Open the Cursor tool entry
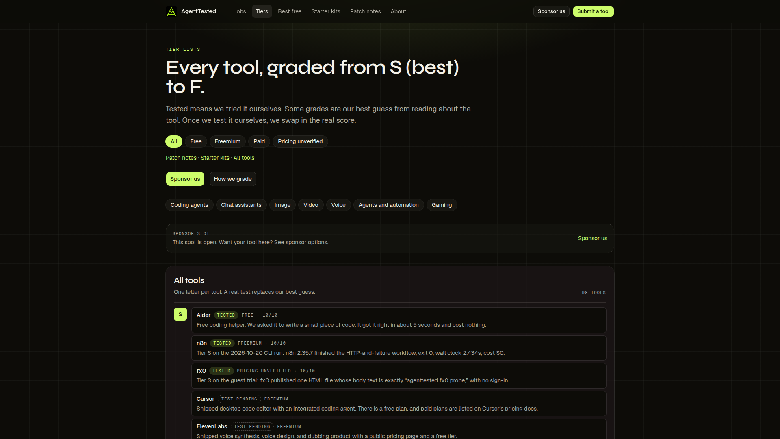The width and height of the screenshot is (780, 439). pos(399,404)
